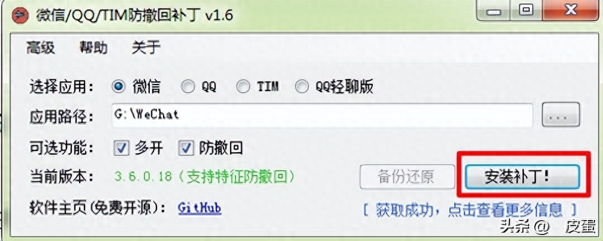
Task: Close the patch tool window
Action: [571, 10]
